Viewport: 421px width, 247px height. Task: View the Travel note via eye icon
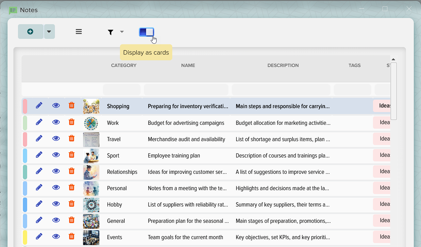click(x=56, y=138)
